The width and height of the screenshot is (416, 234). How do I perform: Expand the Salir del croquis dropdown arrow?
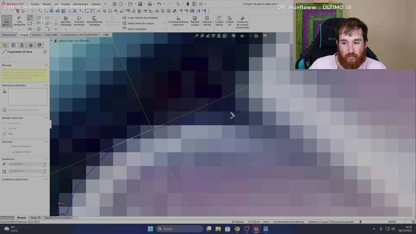[6, 29]
